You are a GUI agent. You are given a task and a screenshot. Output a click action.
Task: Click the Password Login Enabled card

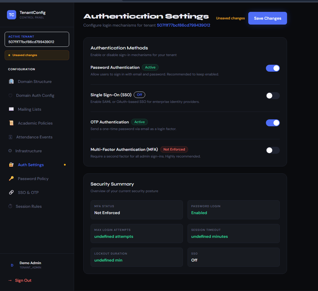[234, 210]
